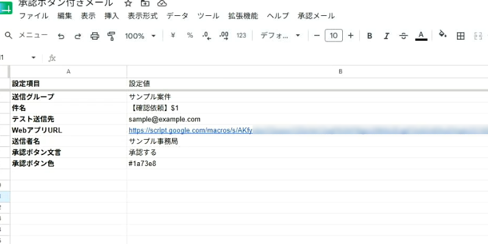Open the 拡張機能 menu
Screen dimensions: 488x244
(243, 16)
